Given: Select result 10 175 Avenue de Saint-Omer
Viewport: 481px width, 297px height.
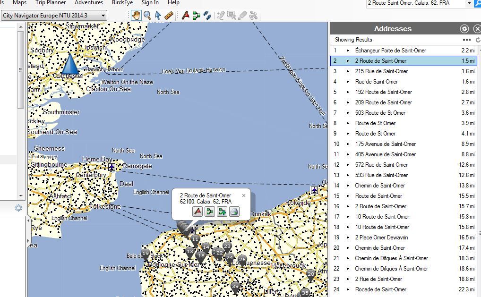Looking at the screenshot, I should pos(404,144).
